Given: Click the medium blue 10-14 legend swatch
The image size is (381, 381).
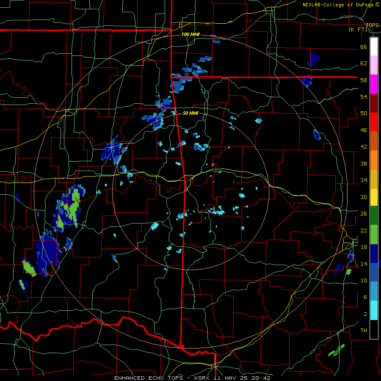Looking at the screenshot, I should (374, 272).
